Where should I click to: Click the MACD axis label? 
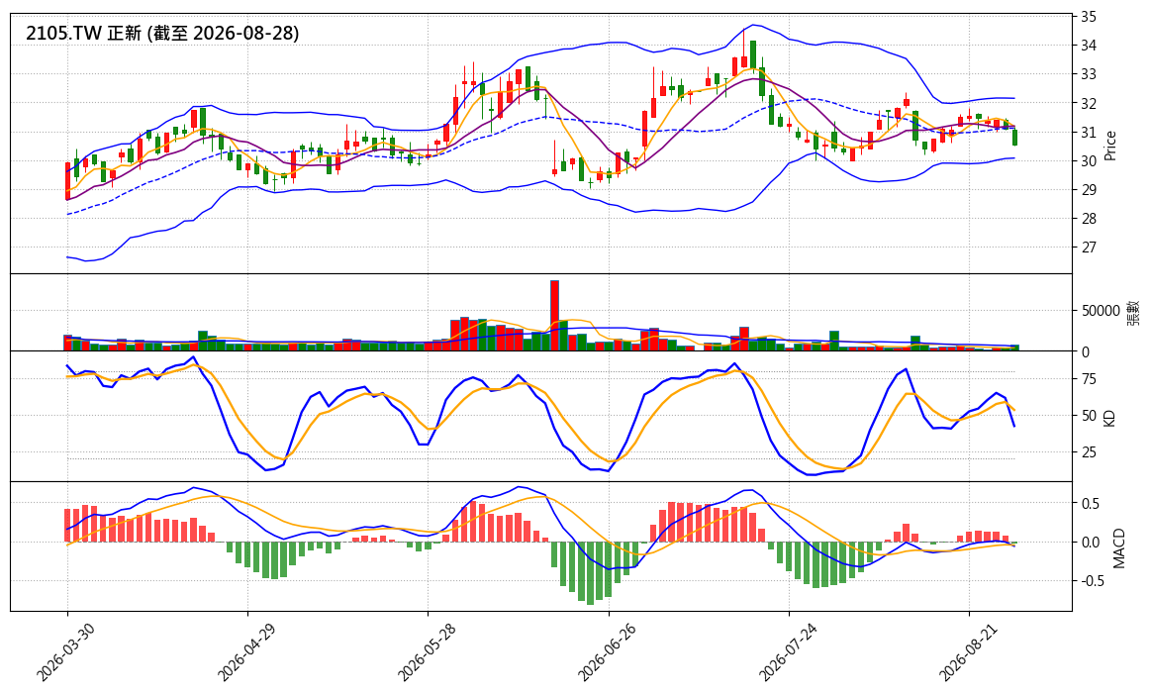click(1118, 547)
